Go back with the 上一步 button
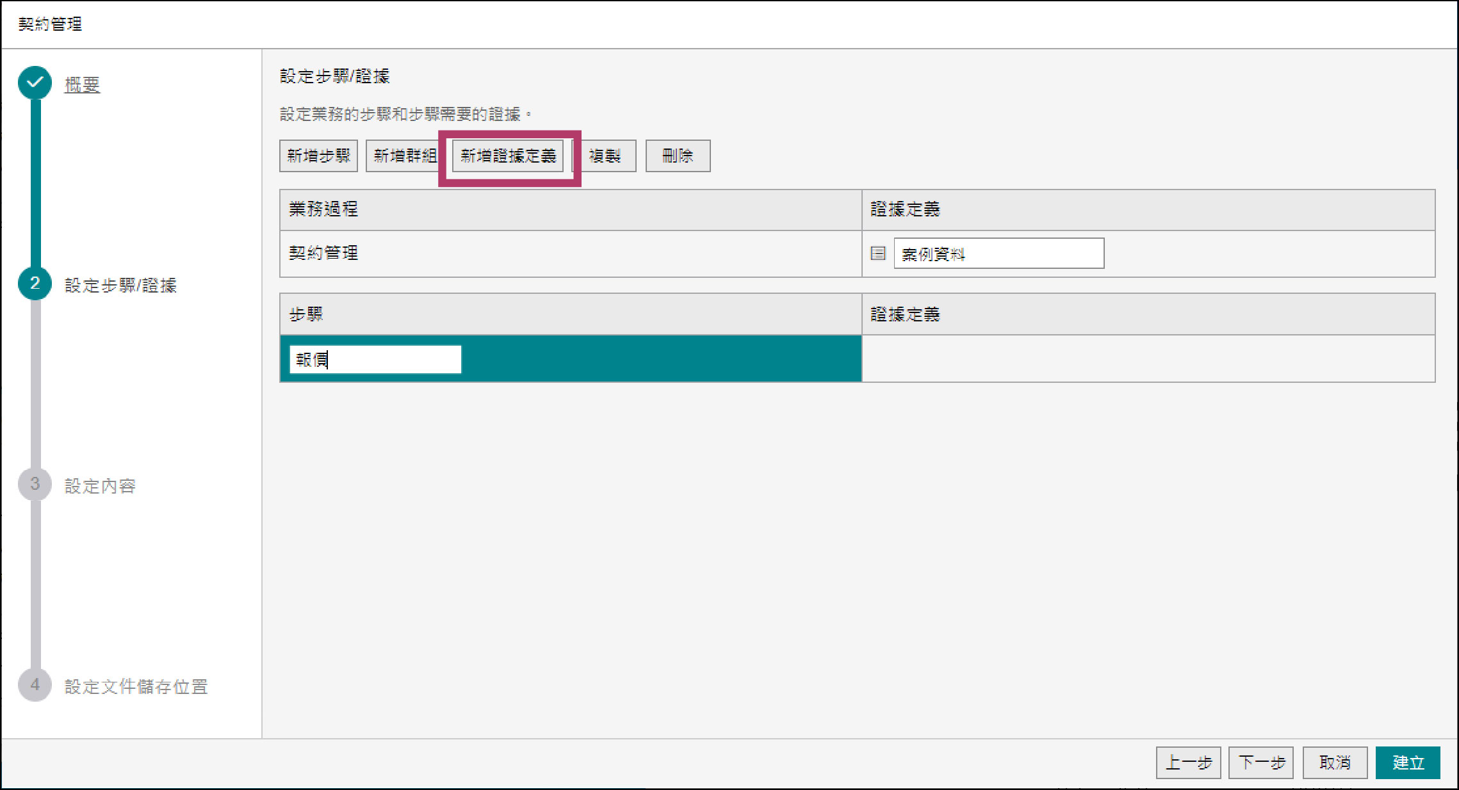The width and height of the screenshot is (1459, 790). click(1188, 762)
